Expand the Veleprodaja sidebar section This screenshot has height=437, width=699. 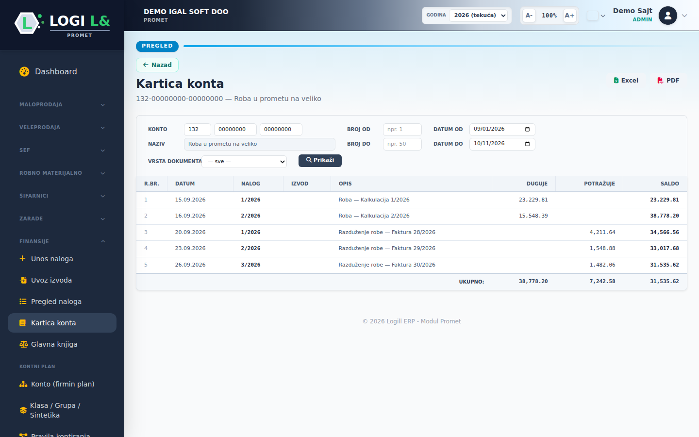point(62,128)
